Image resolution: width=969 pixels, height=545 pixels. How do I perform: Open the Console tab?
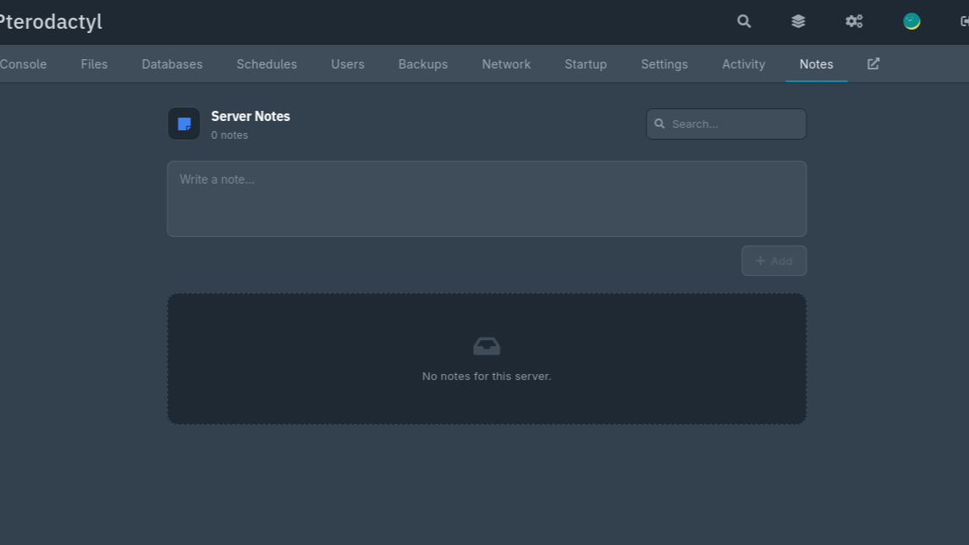click(x=24, y=64)
